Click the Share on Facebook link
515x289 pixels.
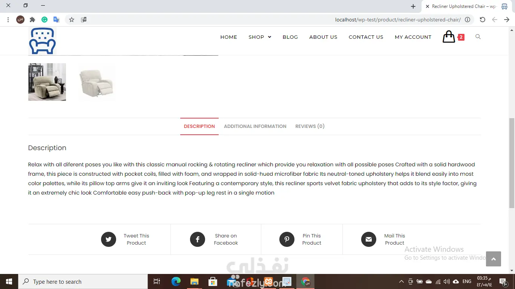tap(226, 239)
